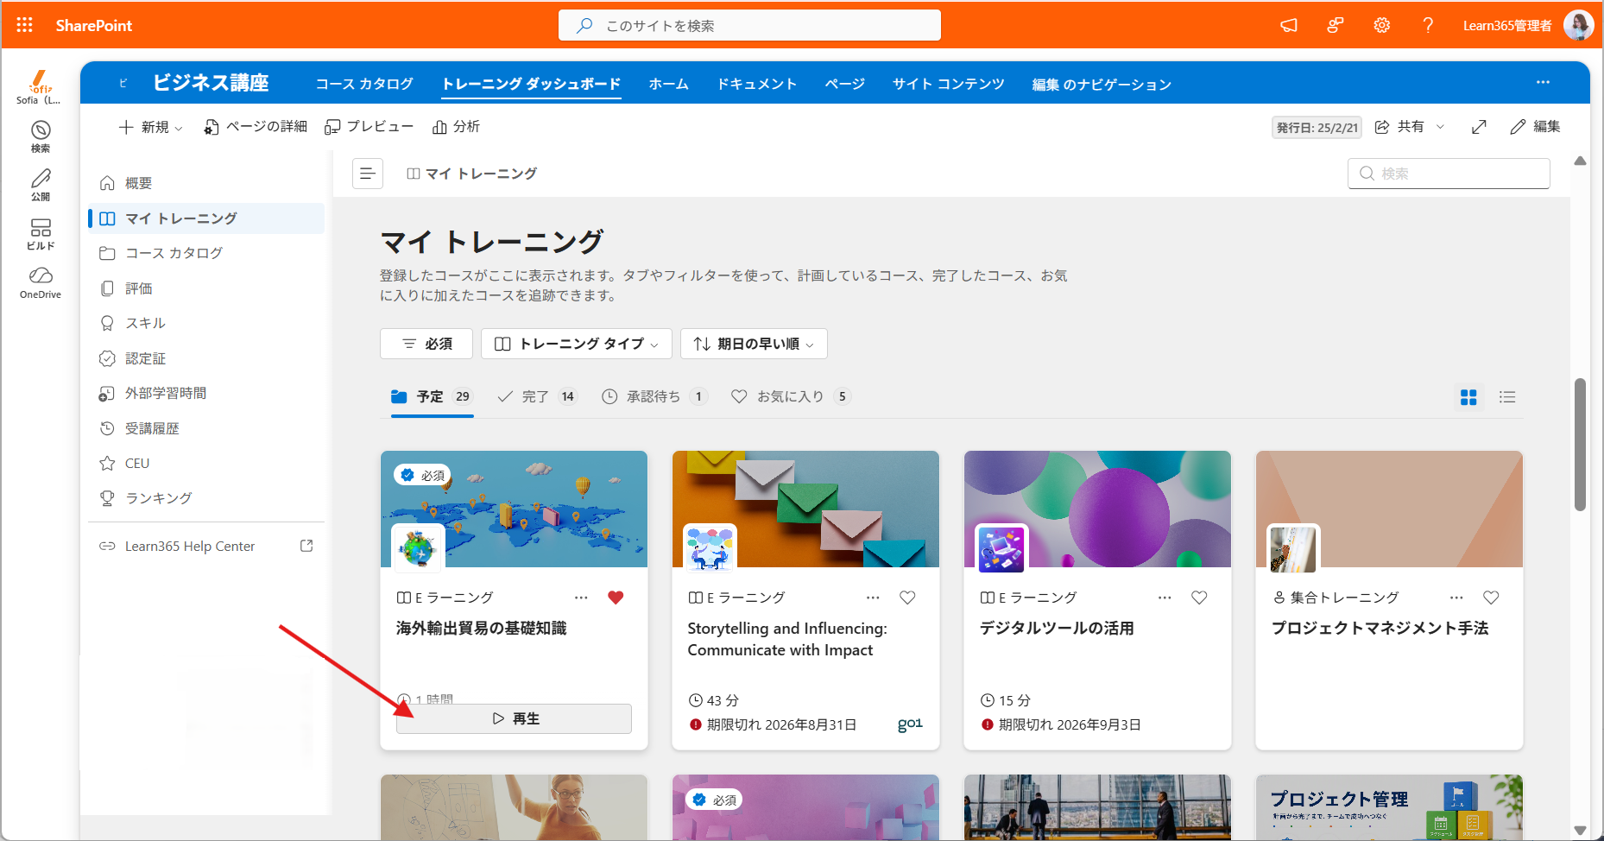Click the 分析 analytics button
Screen dimensions: 1604x841
(x=457, y=127)
